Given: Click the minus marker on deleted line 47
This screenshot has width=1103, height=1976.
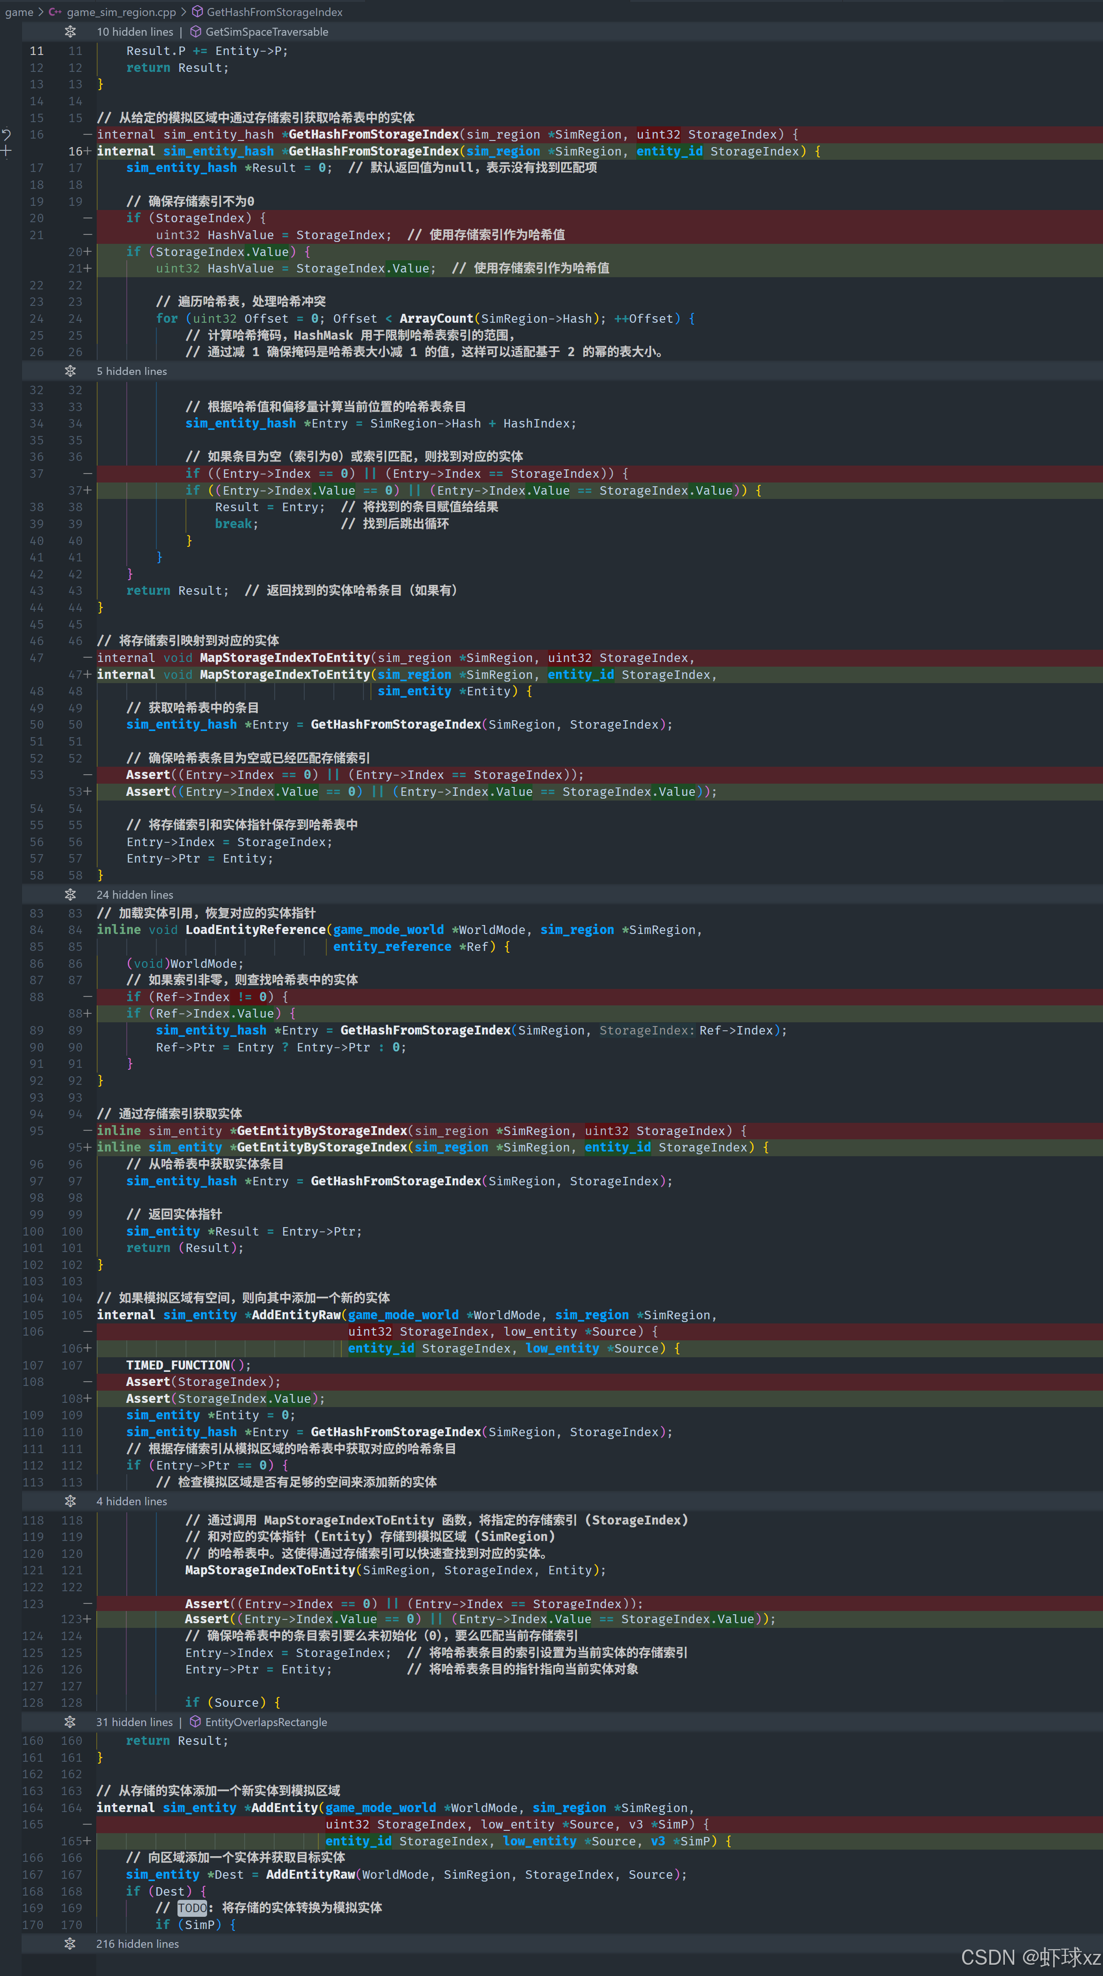Looking at the screenshot, I should (87, 657).
